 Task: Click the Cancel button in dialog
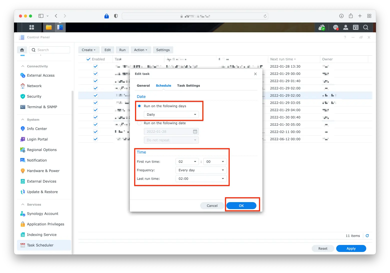[x=212, y=206]
